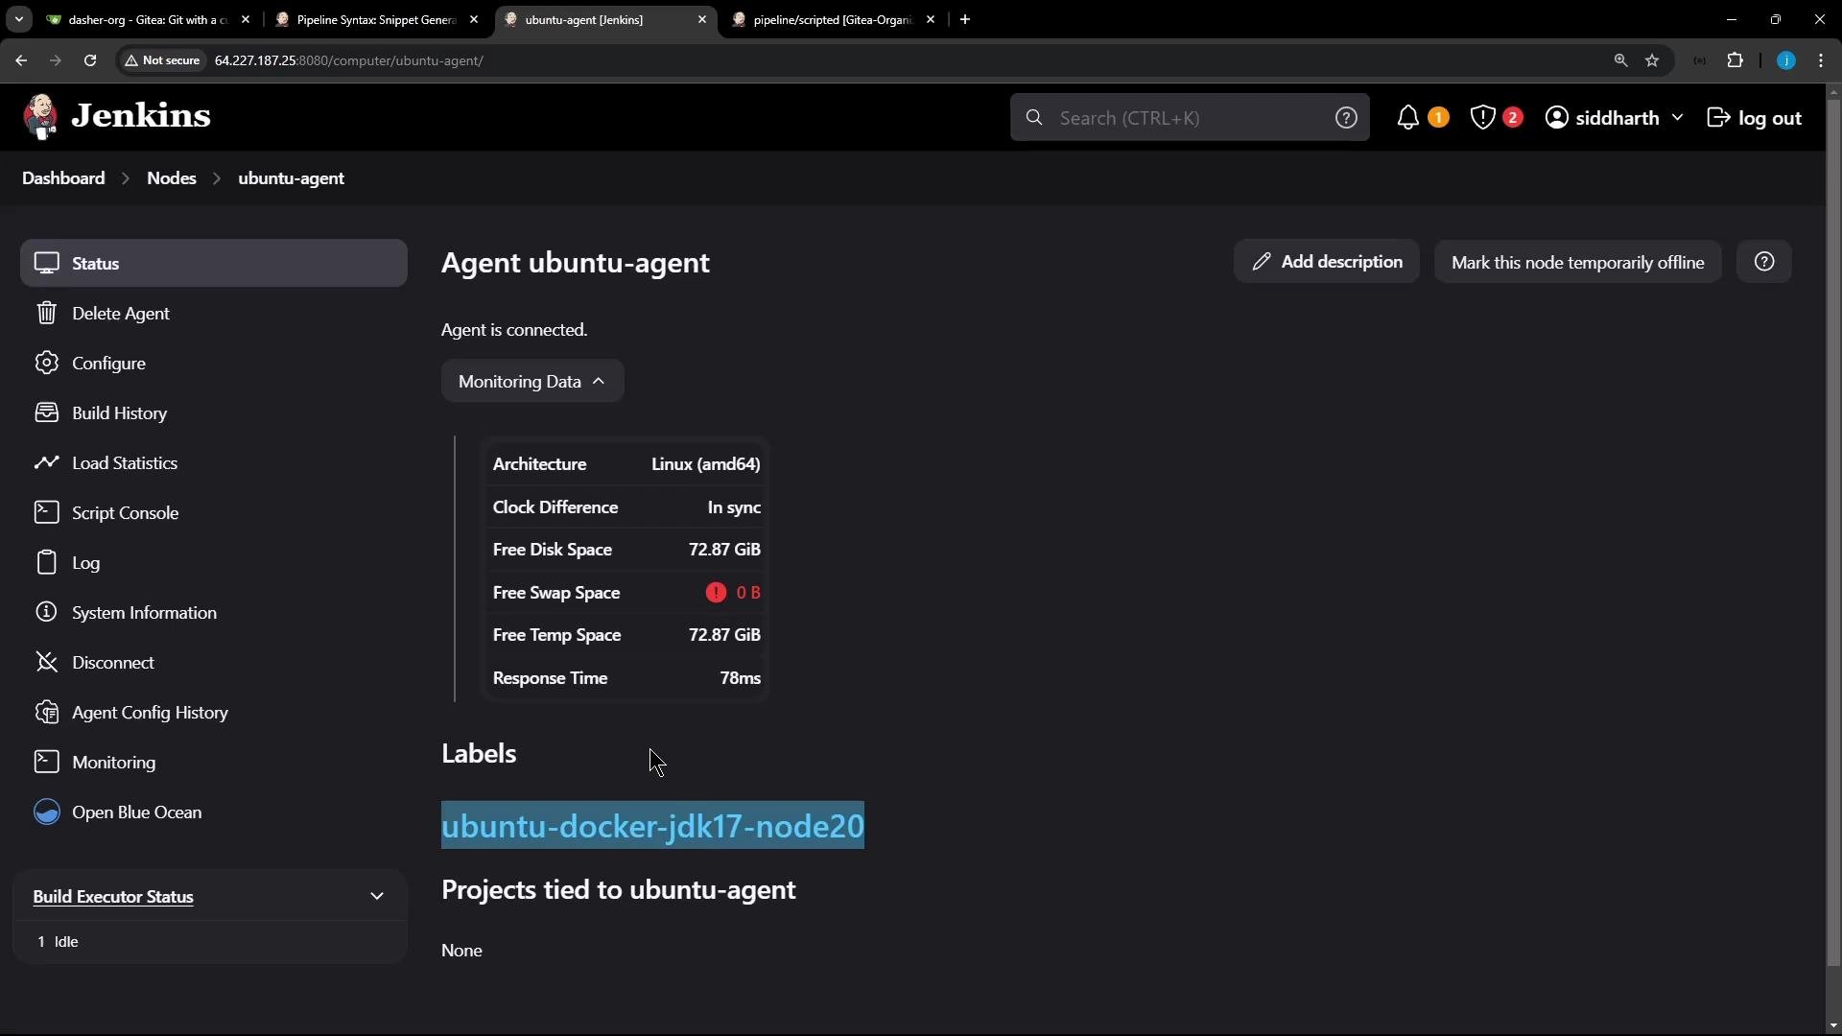This screenshot has width=1842, height=1036.
Task: Open the security warnings shield icon
Action: coord(1482,118)
